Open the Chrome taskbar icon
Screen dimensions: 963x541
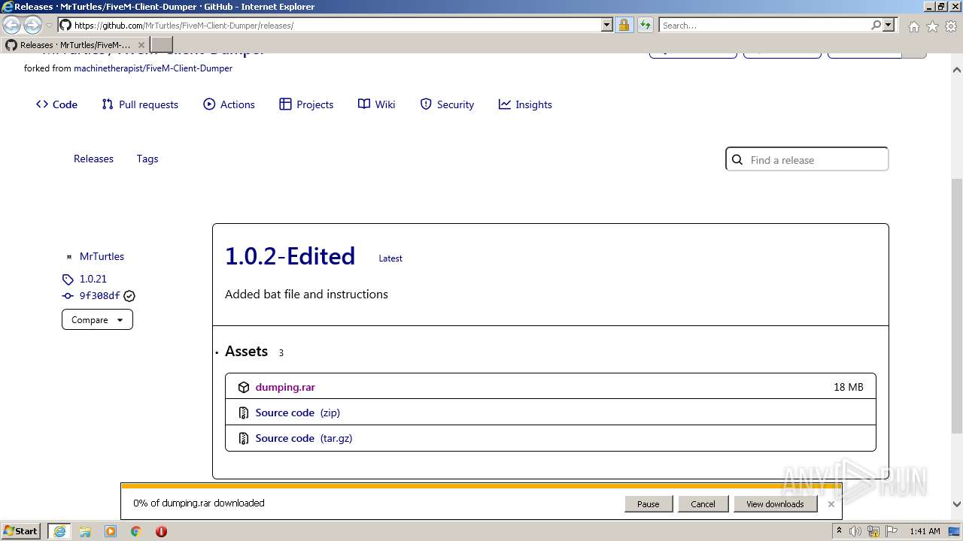click(x=136, y=531)
